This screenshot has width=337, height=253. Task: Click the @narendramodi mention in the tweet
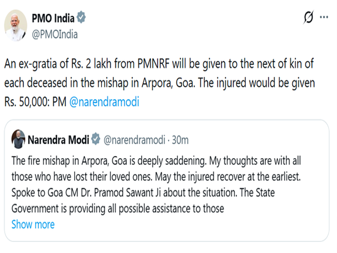click(x=104, y=102)
